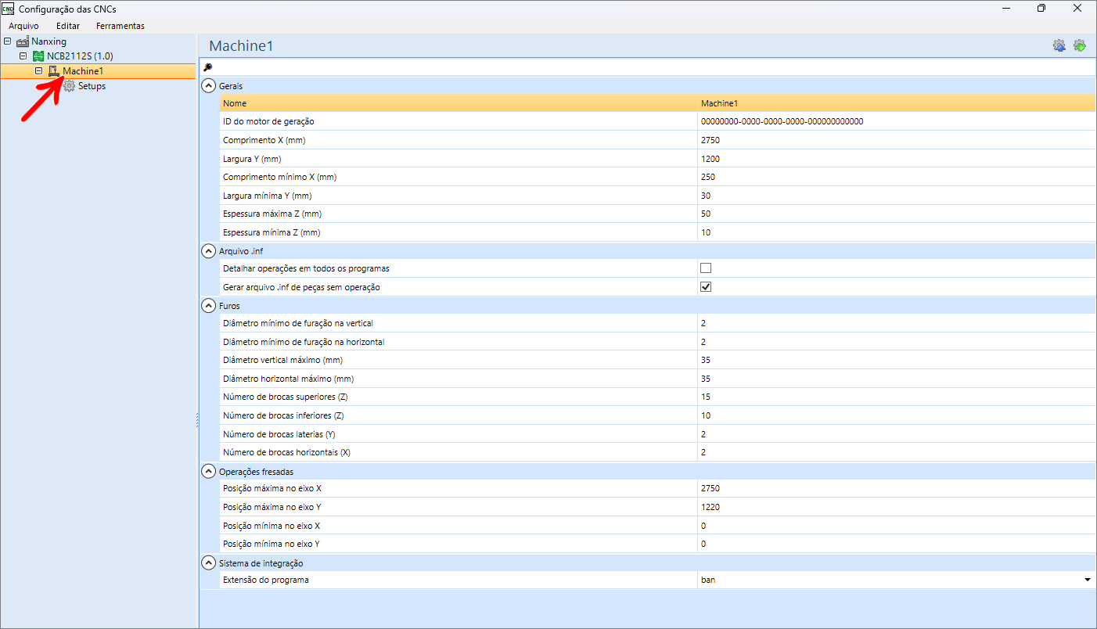This screenshot has width=1097, height=629.
Task: Edit Número de brocas superiores value 15
Action: [896, 397]
